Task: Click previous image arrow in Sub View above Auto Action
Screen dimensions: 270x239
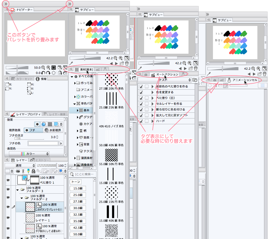Action: click(180, 68)
